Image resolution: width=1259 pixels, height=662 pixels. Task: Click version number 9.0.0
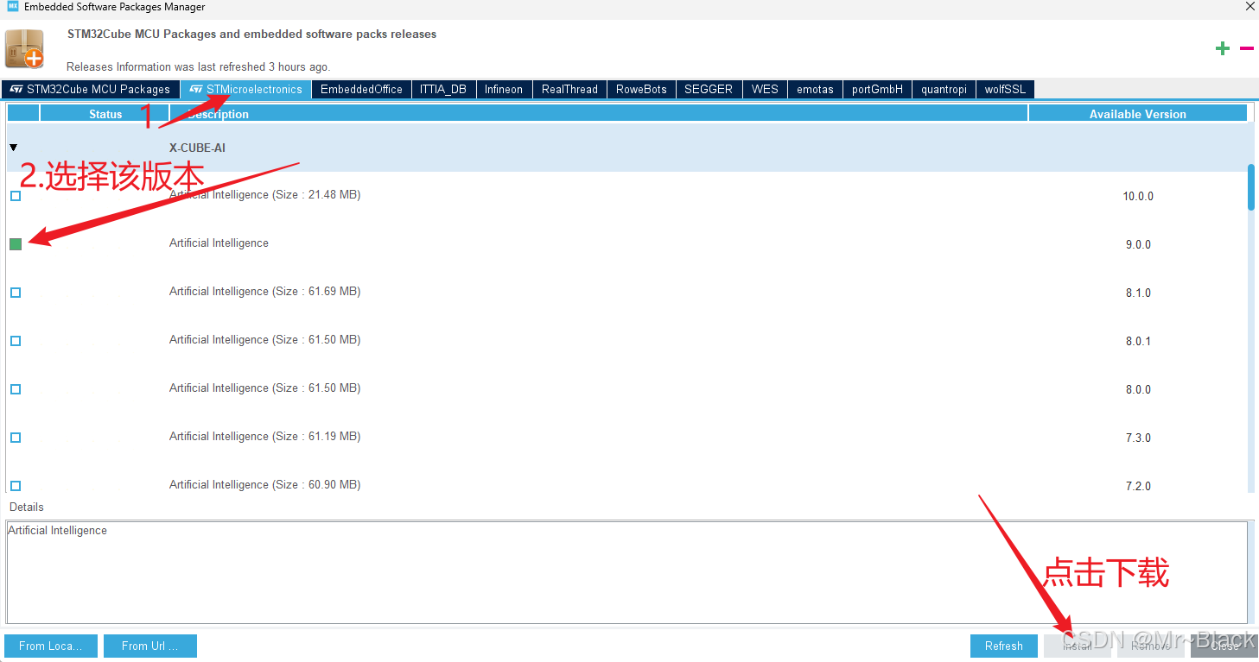pyautogui.click(x=1138, y=244)
